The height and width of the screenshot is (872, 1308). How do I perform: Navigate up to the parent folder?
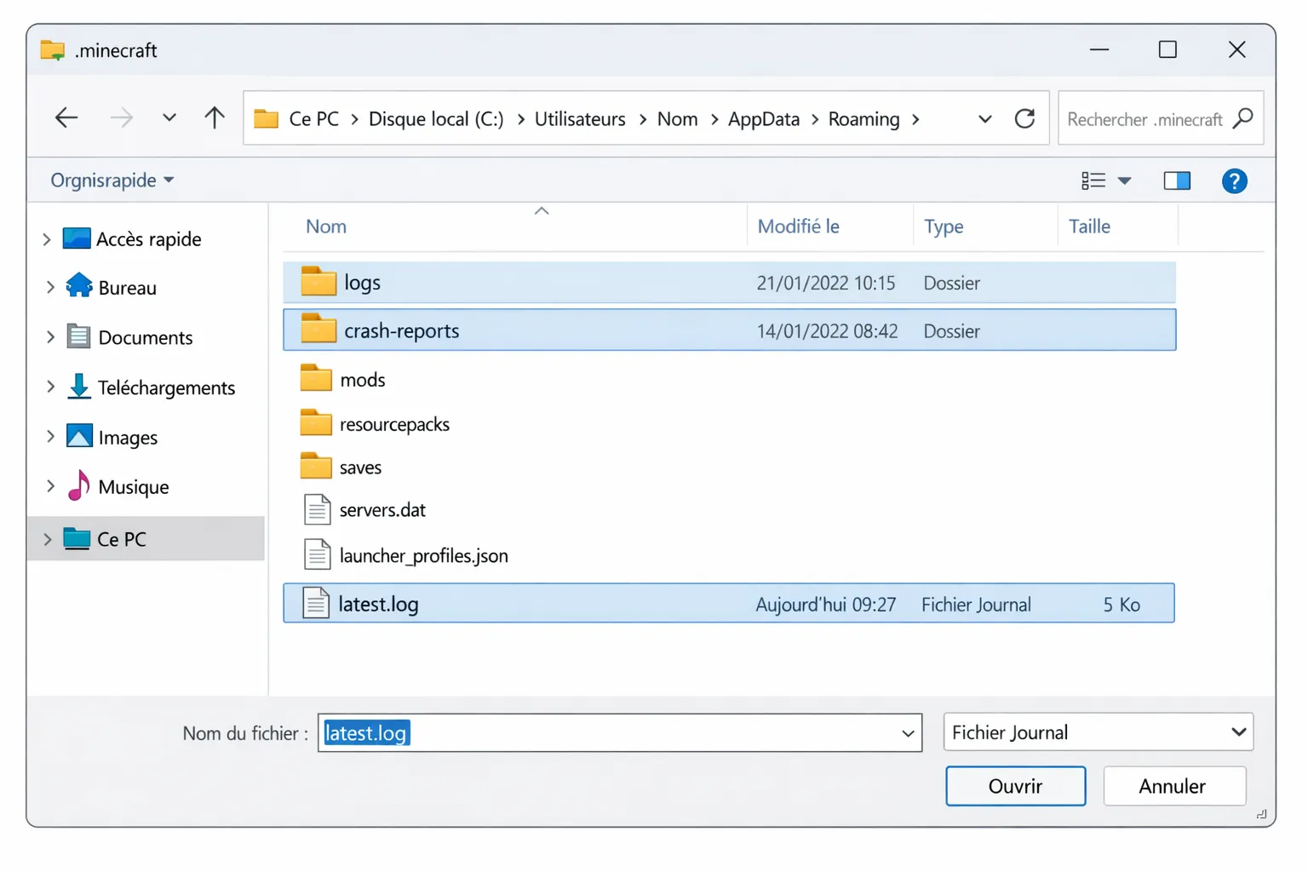point(214,118)
